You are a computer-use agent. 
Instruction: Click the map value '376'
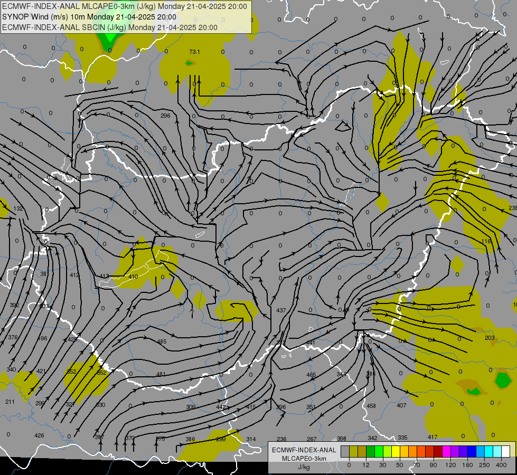tap(13, 337)
